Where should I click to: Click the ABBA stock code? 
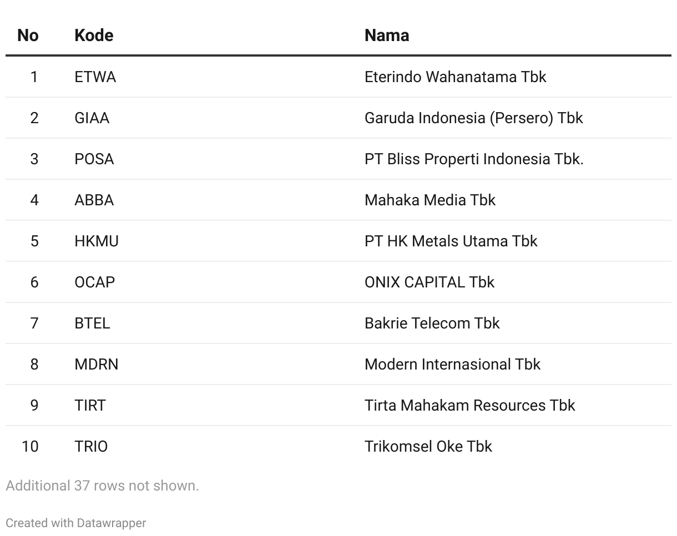pos(94,200)
